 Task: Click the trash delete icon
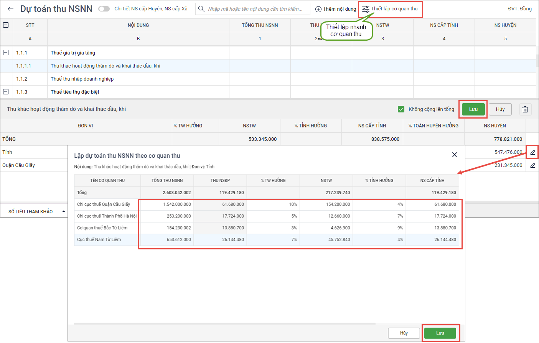coord(525,109)
